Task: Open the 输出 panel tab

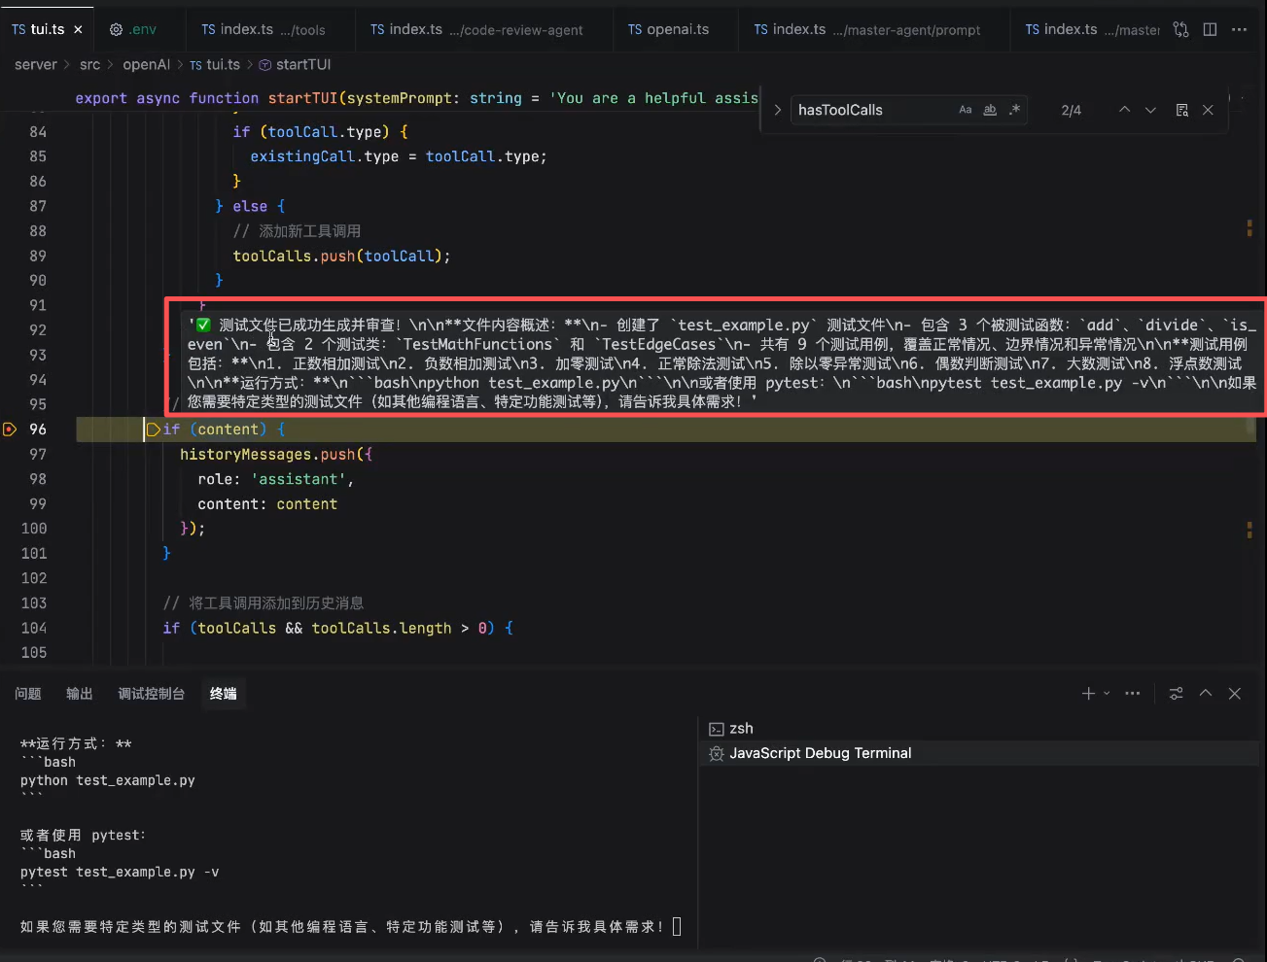Action: click(80, 694)
